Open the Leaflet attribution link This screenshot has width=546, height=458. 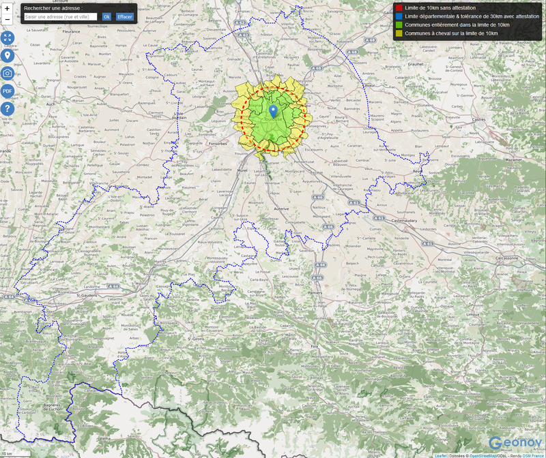click(441, 455)
